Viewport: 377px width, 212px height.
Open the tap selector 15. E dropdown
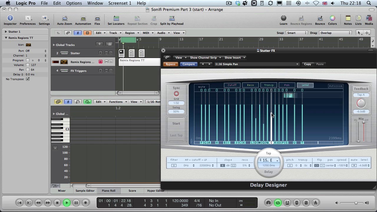click(x=269, y=160)
